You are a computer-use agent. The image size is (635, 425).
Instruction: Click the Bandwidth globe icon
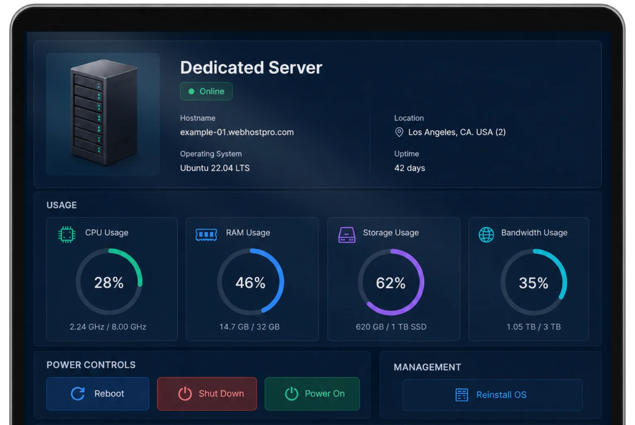click(x=486, y=235)
